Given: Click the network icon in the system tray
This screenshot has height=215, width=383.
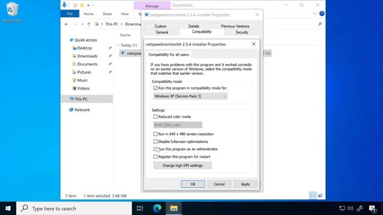Looking at the screenshot, I should (342, 208).
